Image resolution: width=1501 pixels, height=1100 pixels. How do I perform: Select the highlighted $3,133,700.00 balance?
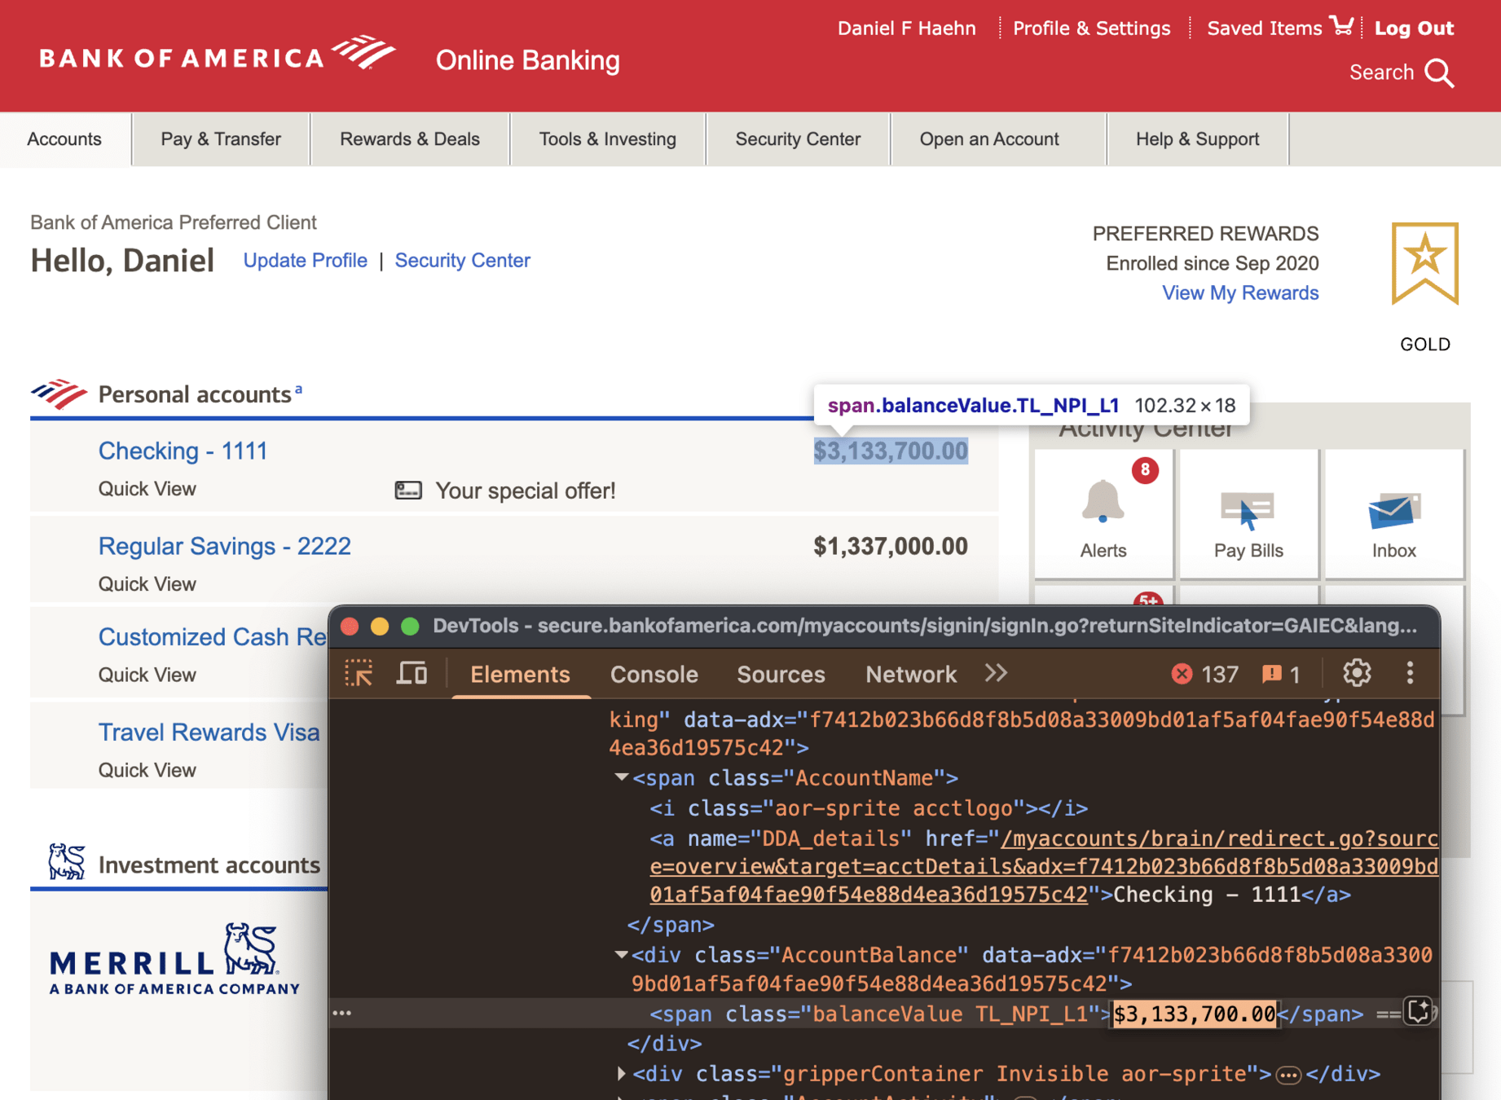point(891,451)
